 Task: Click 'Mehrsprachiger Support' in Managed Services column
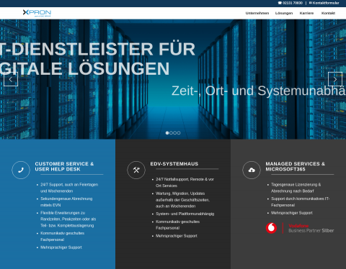coord(292,213)
